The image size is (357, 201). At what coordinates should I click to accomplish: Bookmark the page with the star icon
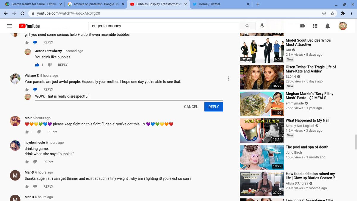click(332, 13)
